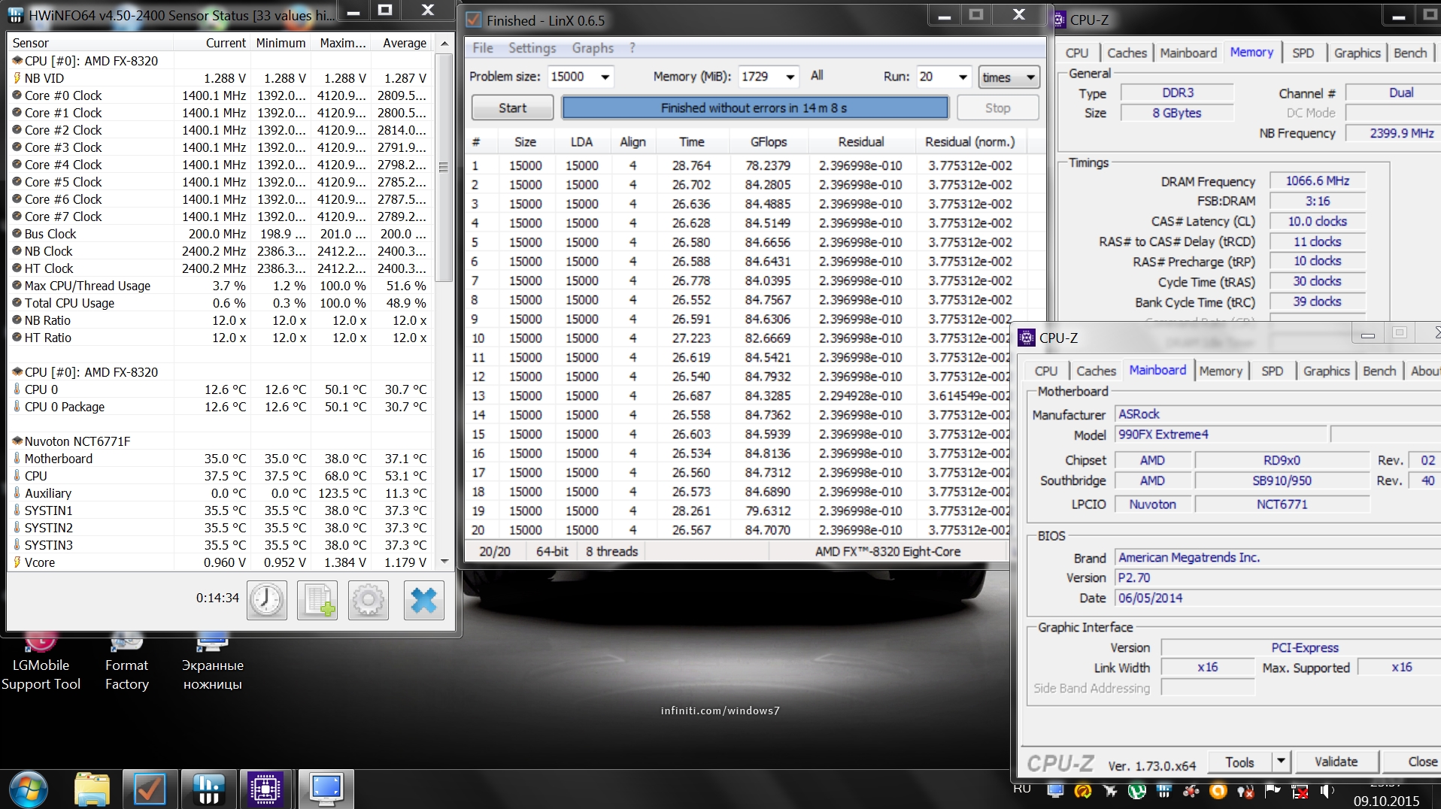Viewport: 1441px width, 809px height.
Task: Click the LinX title bar checkmark icon
Action: (x=474, y=20)
